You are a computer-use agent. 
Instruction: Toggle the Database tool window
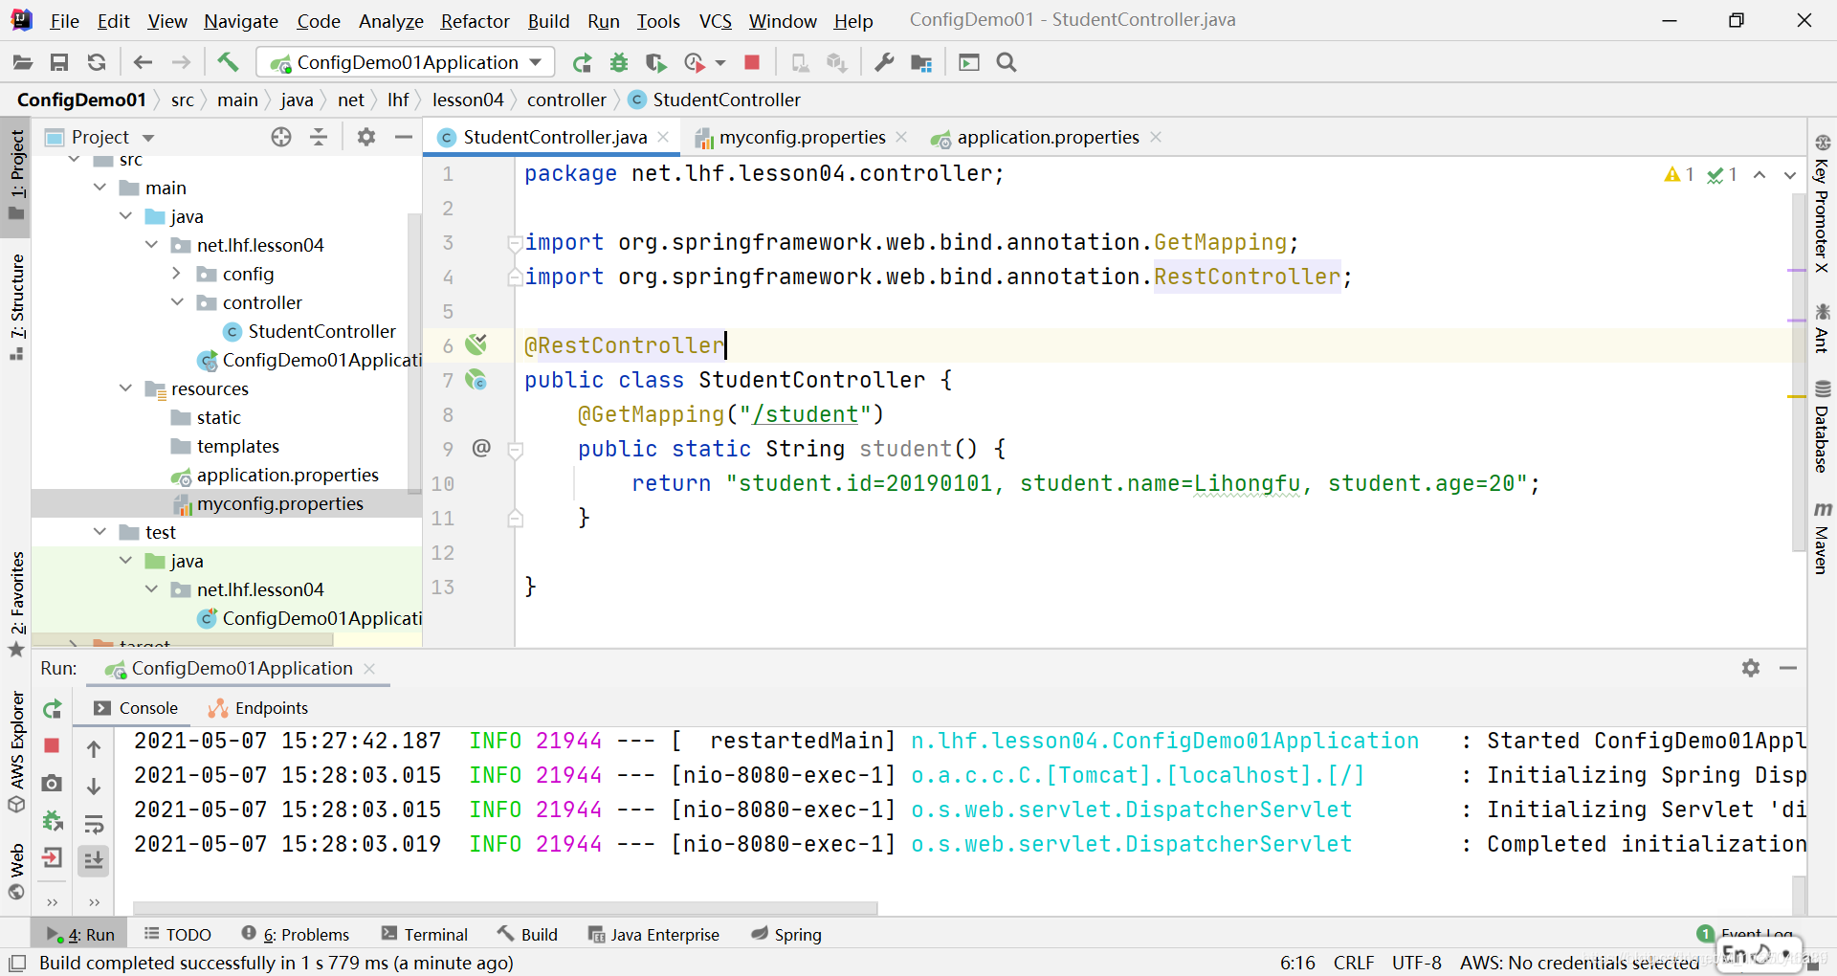coord(1822,426)
